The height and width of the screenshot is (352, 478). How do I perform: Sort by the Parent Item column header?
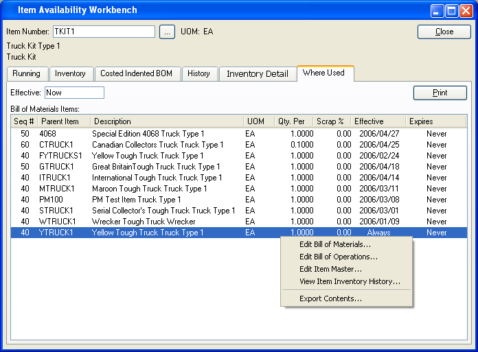tap(60, 121)
